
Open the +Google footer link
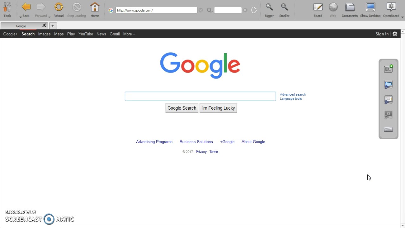(227, 142)
